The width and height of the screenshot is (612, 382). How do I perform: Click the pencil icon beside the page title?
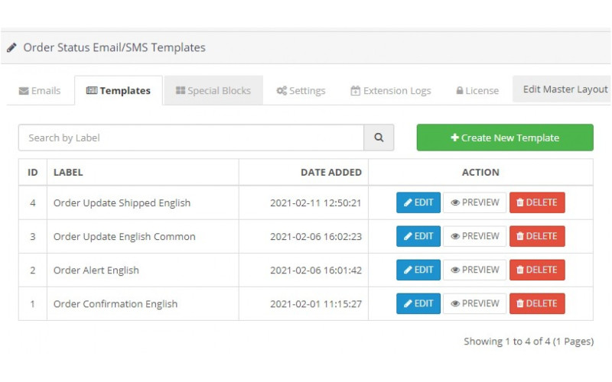11,47
